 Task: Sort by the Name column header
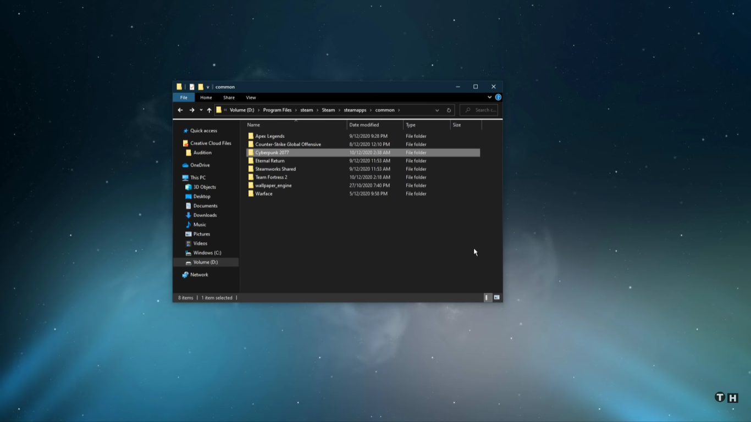(x=296, y=125)
